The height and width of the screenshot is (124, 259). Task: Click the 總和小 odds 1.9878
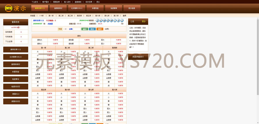click(55, 44)
